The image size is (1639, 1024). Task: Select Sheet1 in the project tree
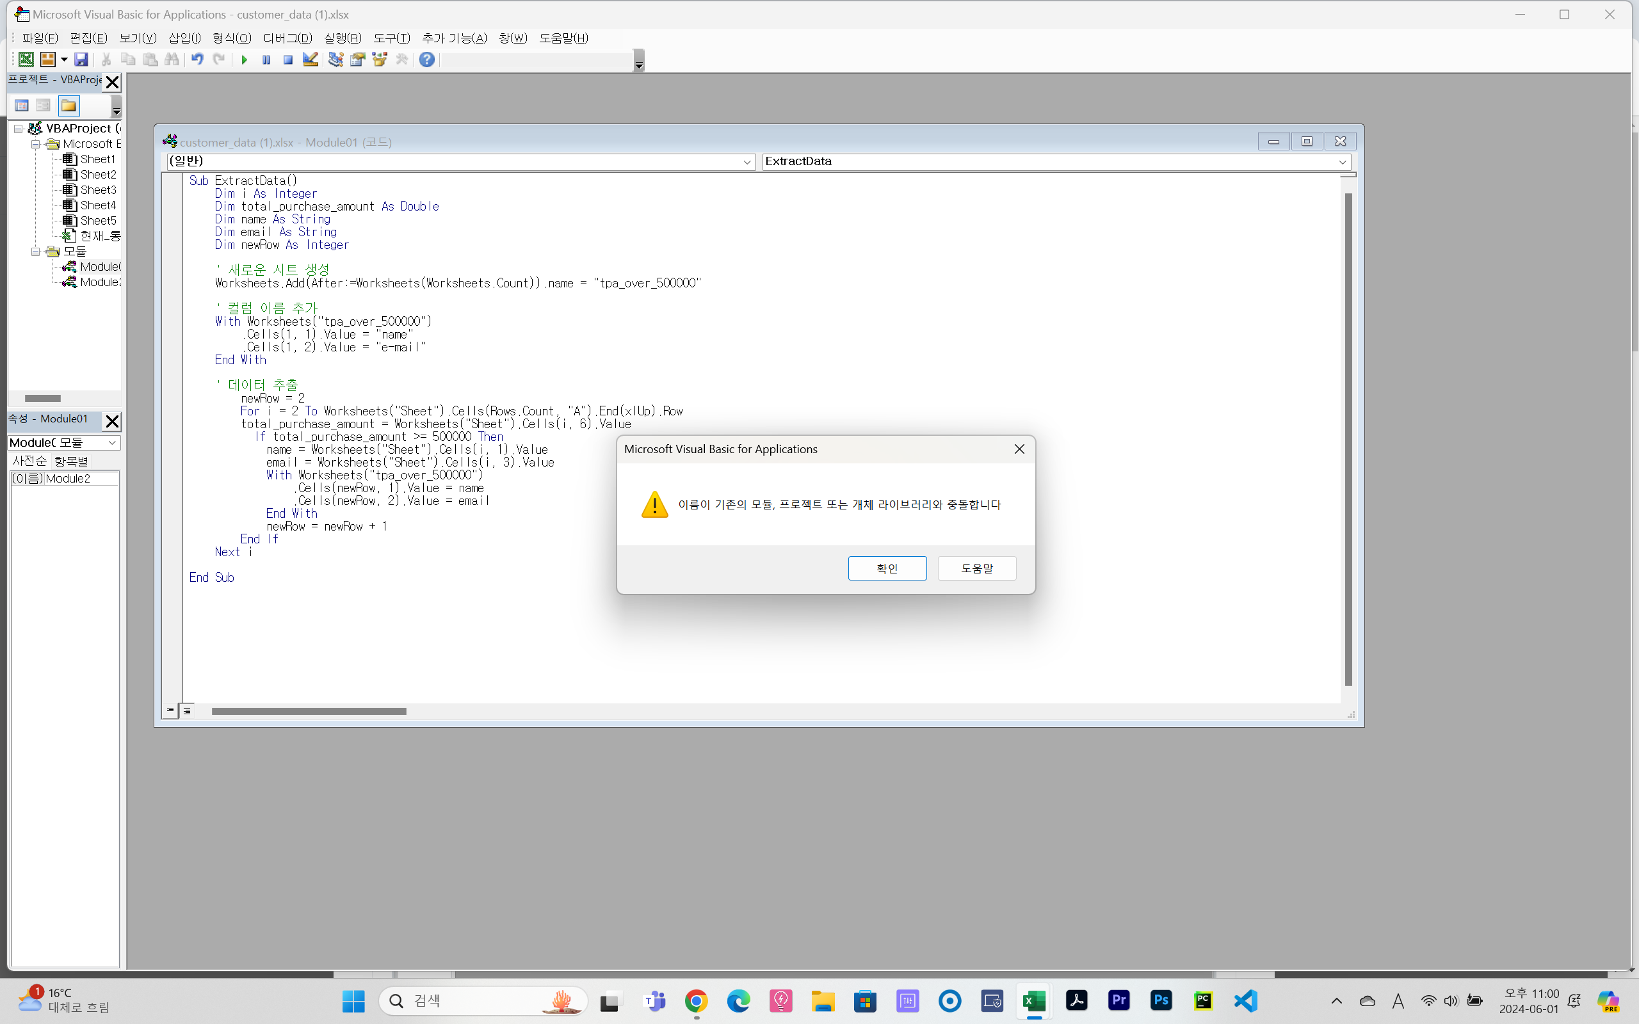coord(90,159)
